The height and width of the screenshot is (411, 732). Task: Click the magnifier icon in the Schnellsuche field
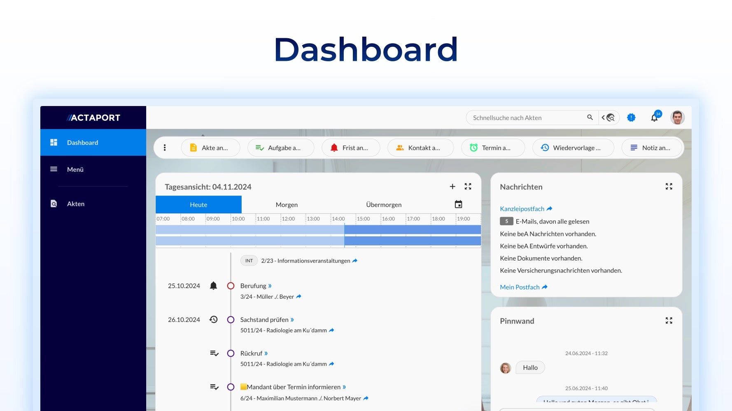590,118
